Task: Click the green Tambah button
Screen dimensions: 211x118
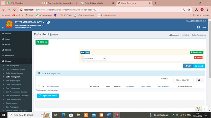Action: click(x=42, y=42)
